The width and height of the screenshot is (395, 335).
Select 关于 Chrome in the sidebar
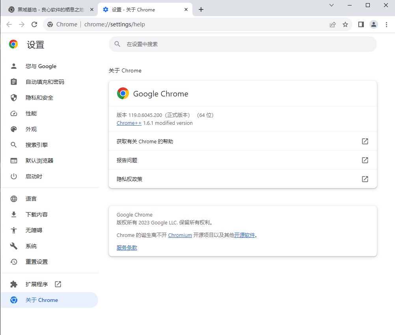tap(49, 300)
